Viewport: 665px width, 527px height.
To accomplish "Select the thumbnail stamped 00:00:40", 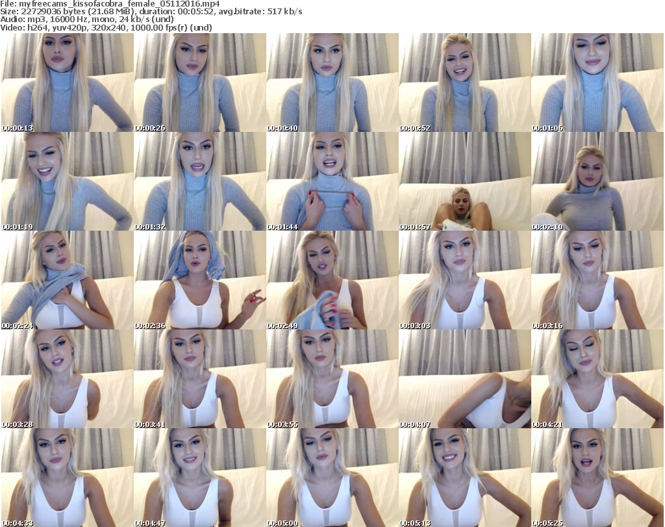I will [x=332, y=83].
